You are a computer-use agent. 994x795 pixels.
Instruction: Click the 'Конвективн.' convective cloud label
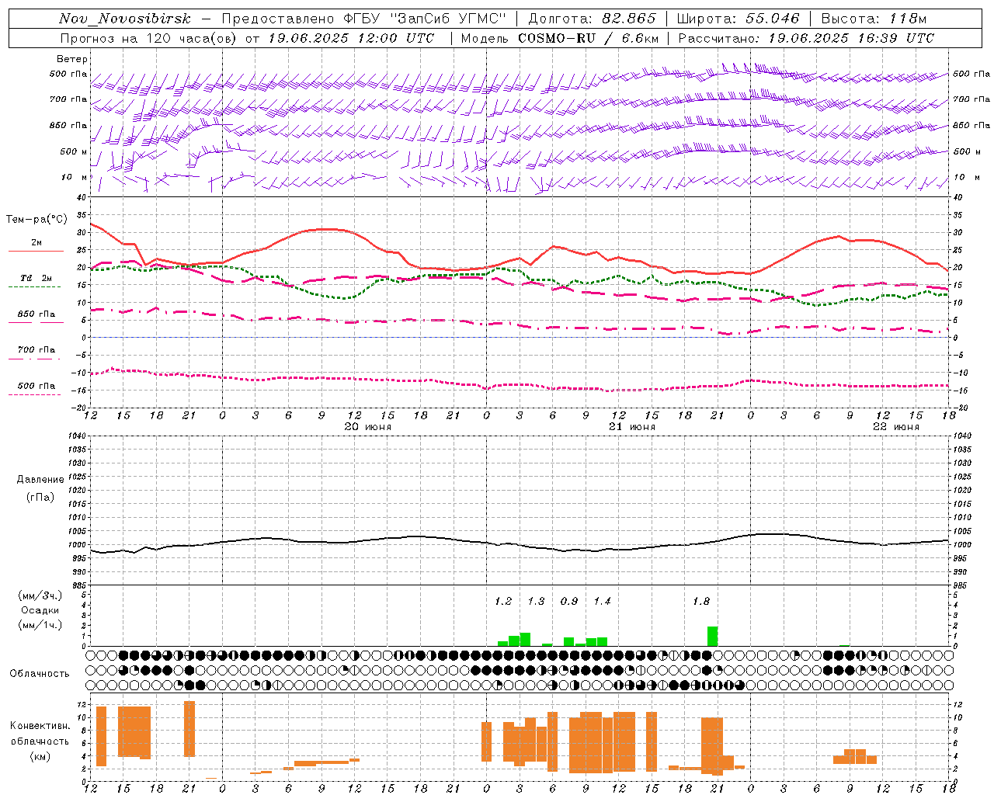click(x=40, y=726)
